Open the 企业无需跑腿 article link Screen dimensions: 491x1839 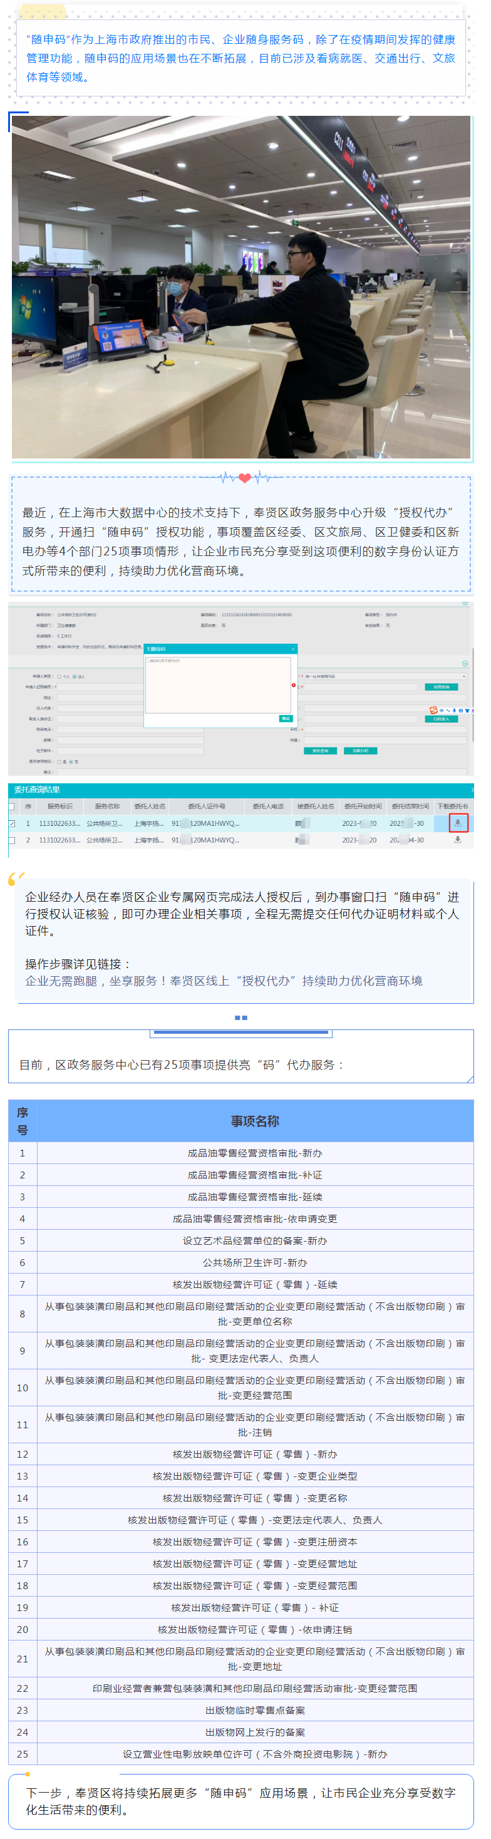click(224, 981)
